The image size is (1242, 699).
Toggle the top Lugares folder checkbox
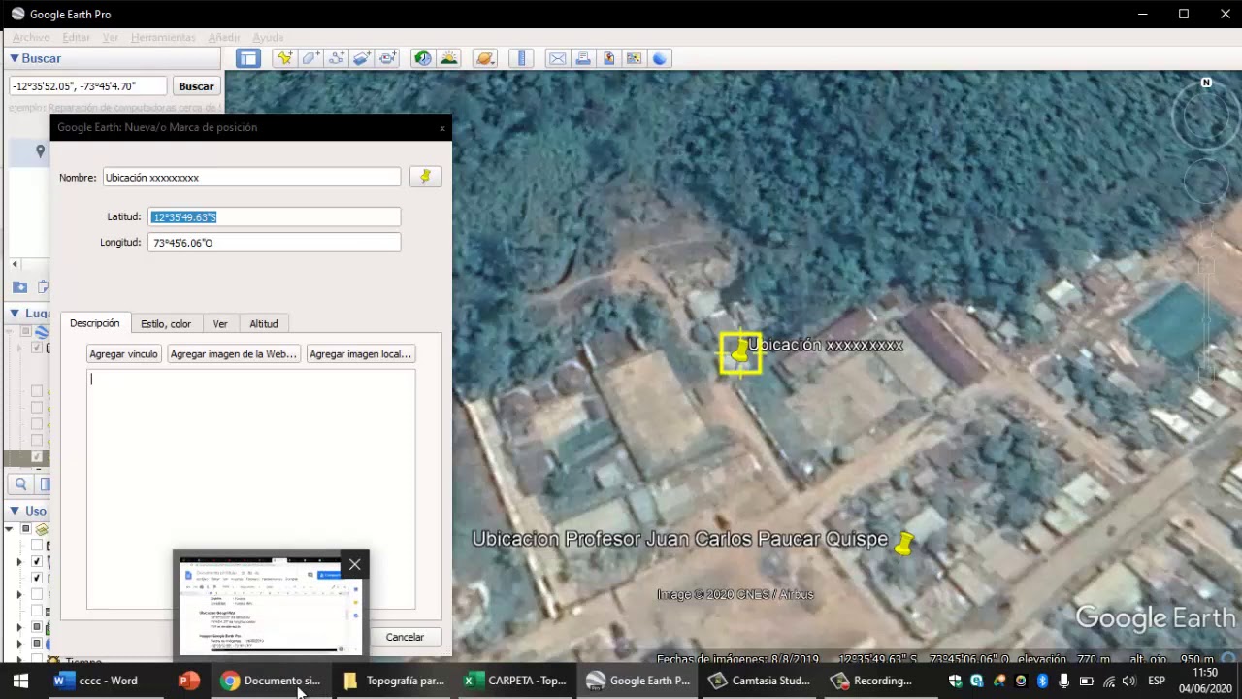coord(25,332)
